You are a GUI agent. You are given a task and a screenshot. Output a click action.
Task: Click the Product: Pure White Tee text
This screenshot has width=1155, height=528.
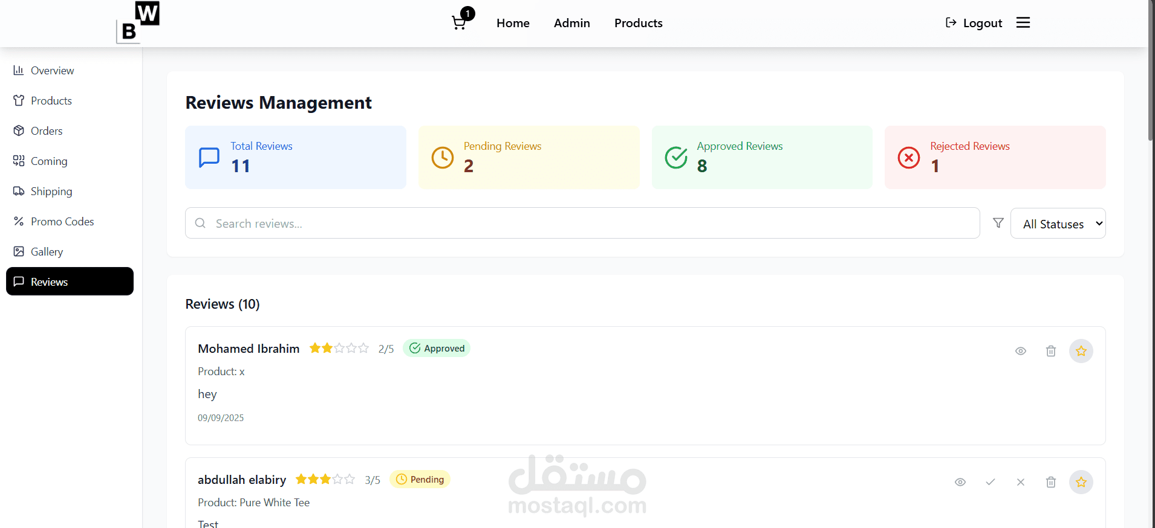(x=253, y=503)
